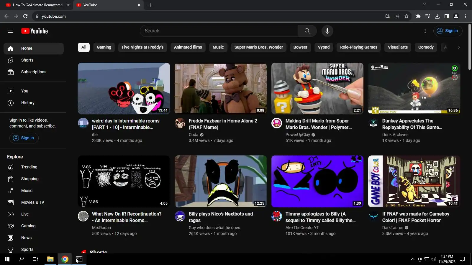Open the You library section
The width and height of the screenshot is (472, 265).
coord(34,91)
